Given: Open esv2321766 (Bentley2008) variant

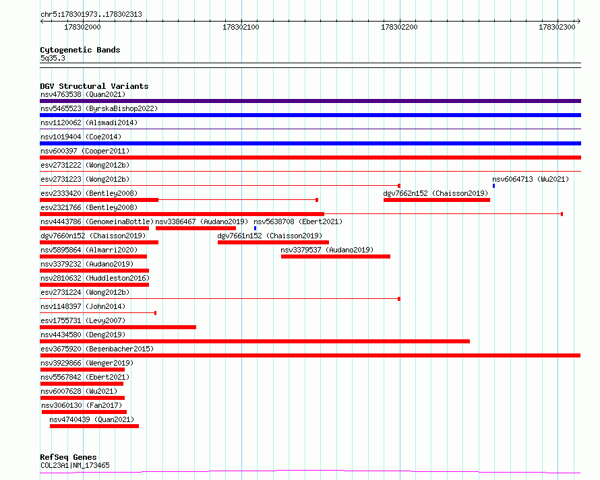Looking at the screenshot, I should tap(89, 207).
